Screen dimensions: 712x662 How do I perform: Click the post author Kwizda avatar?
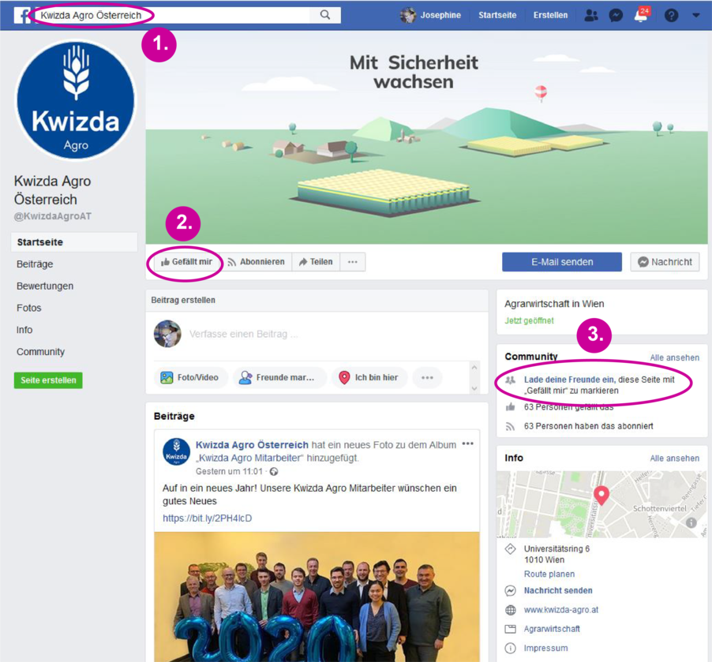pos(176,452)
